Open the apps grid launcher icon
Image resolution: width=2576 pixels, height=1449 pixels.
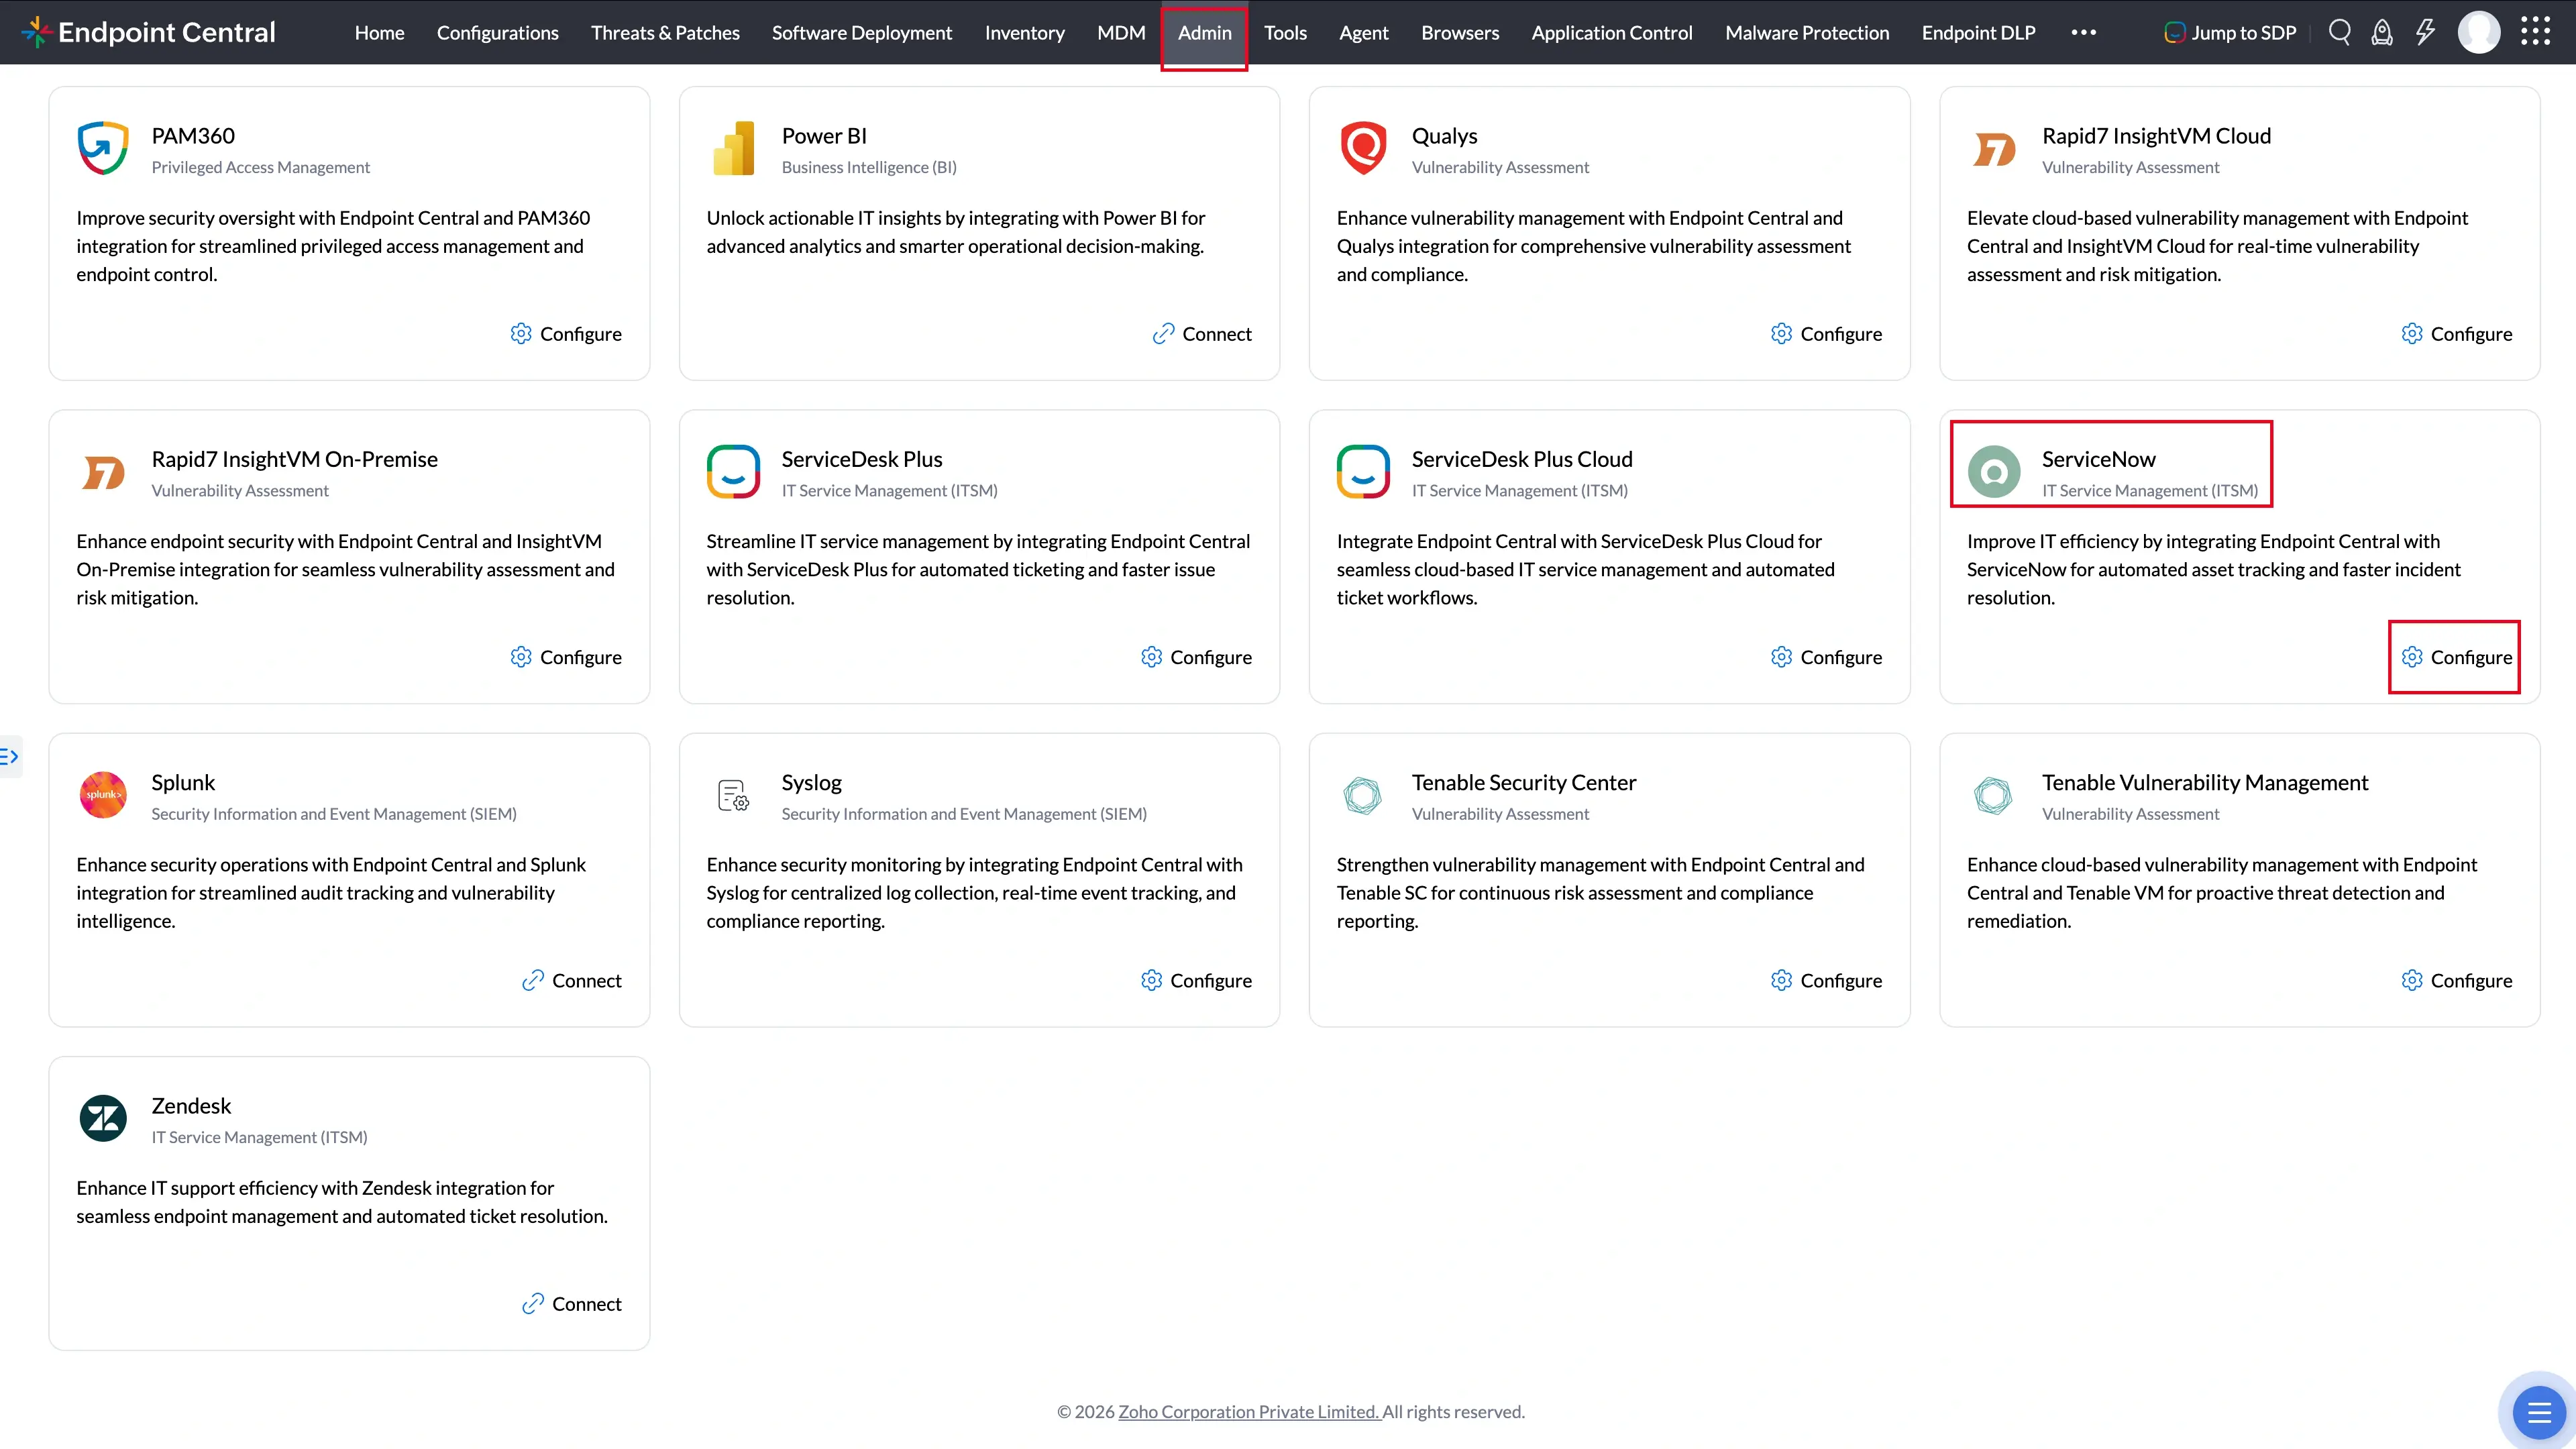2535,32
